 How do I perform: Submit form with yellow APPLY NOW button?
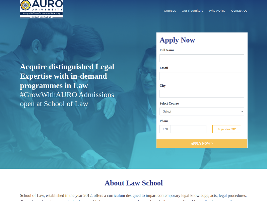202,143
